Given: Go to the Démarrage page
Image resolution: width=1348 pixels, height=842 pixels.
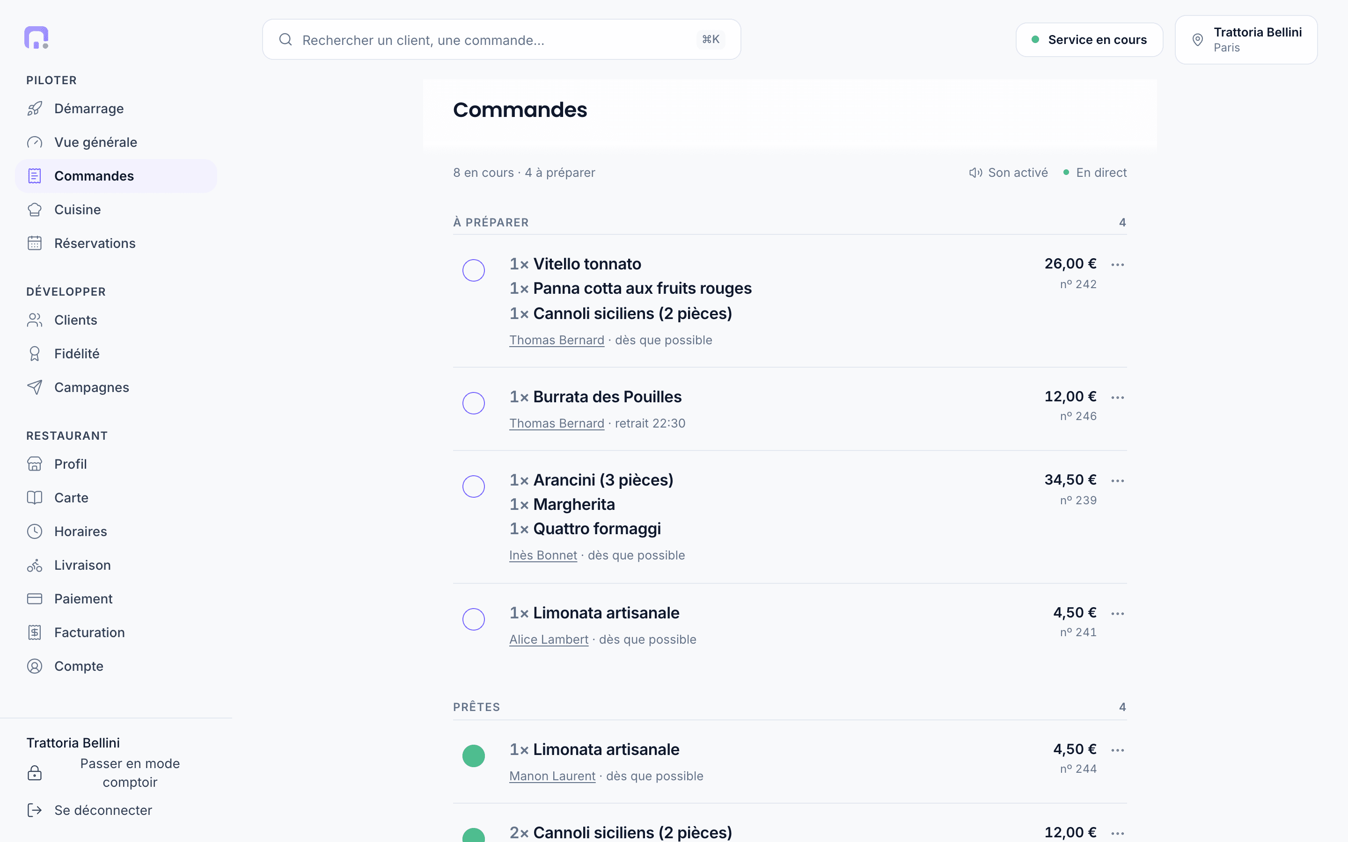Looking at the screenshot, I should [116, 109].
